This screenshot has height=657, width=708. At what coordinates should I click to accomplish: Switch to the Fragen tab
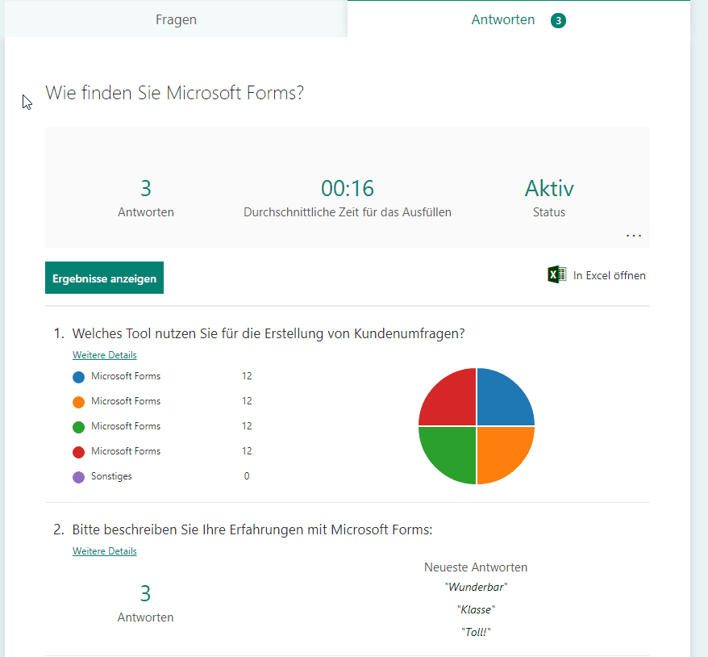(x=176, y=19)
